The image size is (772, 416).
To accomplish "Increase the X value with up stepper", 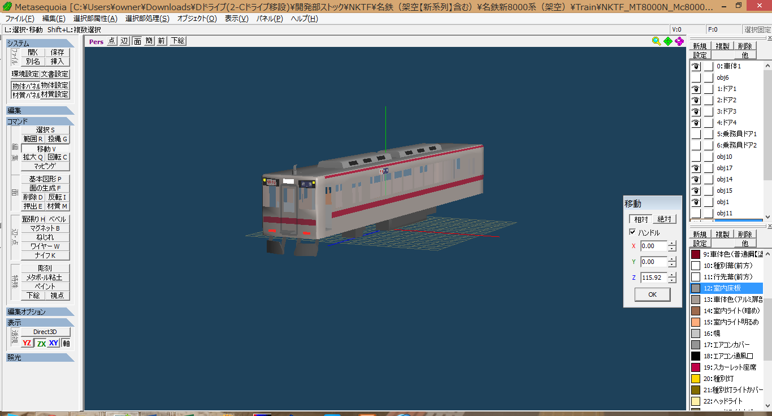I will [x=672, y=244].
